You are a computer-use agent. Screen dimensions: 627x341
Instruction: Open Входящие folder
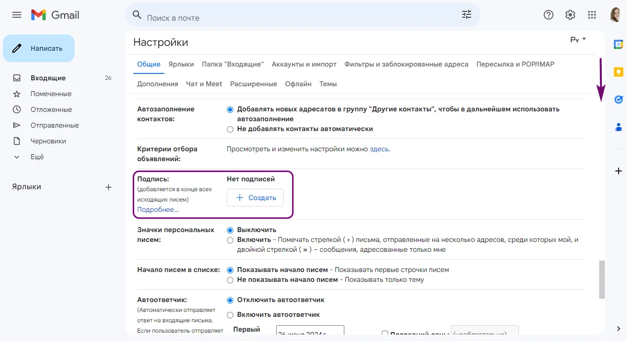[x=48, y=78]
